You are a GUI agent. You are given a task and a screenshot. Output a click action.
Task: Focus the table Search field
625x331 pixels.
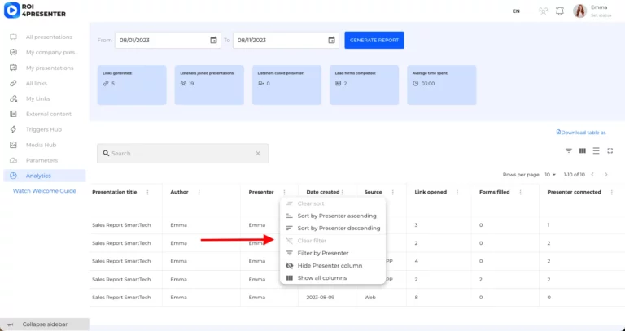pos(182,154)
